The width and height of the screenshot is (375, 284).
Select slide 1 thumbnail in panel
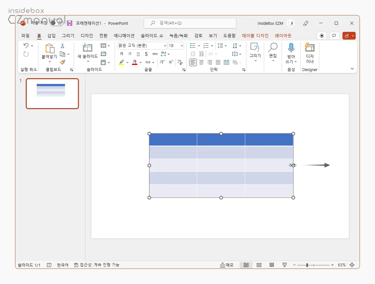(52, 94)
